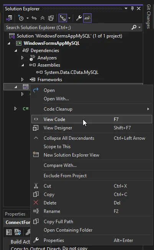Click the form file icon in selected row
154x250 pixels.
pos(26,87)
